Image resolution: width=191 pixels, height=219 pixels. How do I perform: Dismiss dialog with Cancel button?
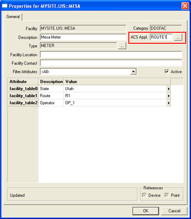click(x=174, y=211)
